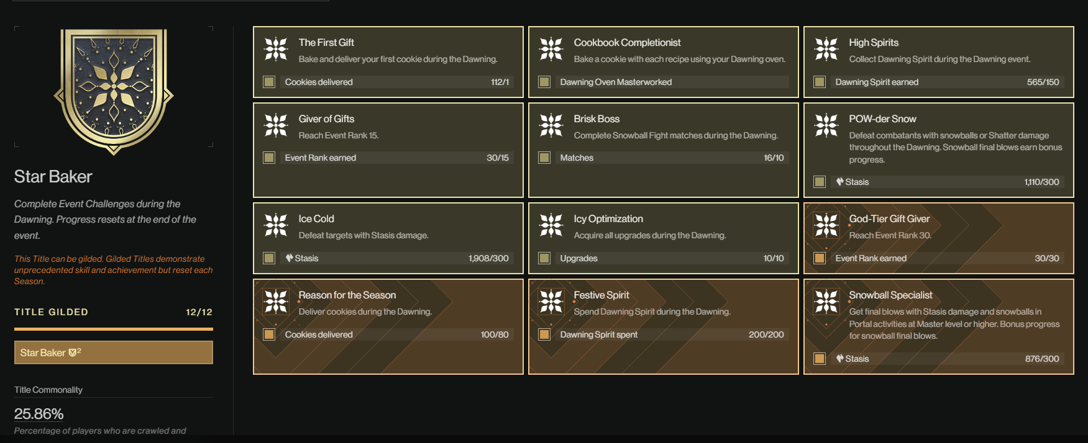The height and width of the screenshot is (443, 1088).
Task: Toggle the Event Rank earned 30/30 checkbox
Action: (820, 258)
